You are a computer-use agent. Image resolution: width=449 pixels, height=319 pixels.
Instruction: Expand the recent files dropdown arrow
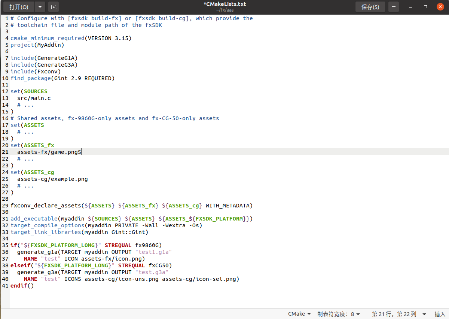(x=40, y=7)
